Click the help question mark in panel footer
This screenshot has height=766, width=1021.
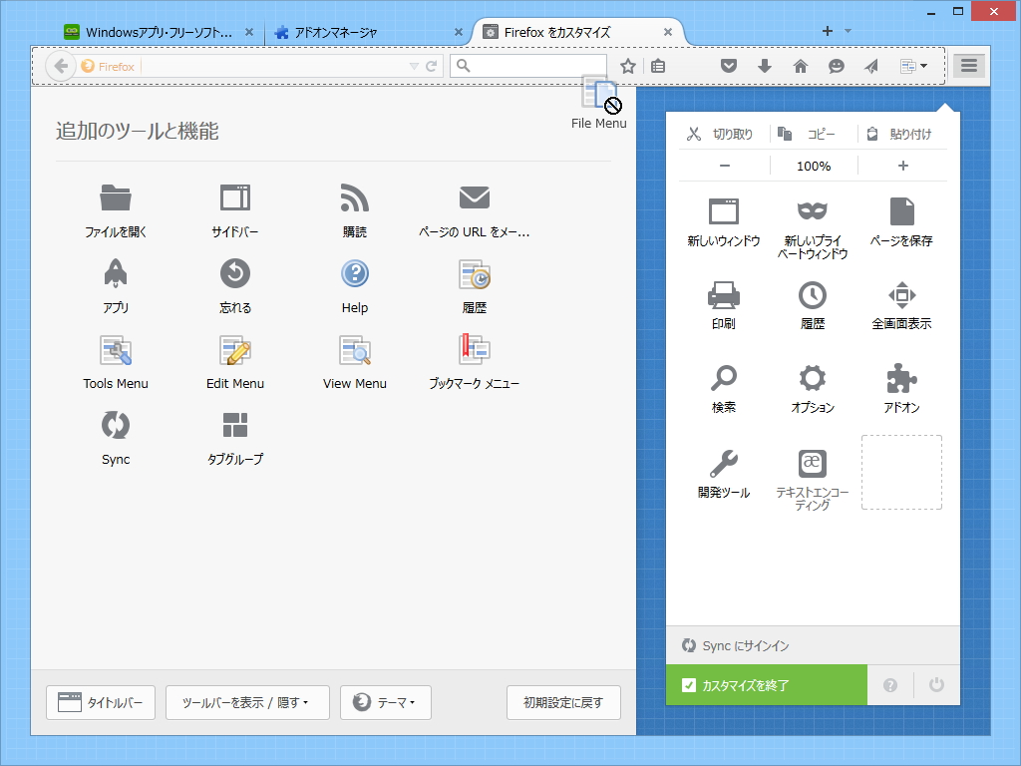click(890, 684)
